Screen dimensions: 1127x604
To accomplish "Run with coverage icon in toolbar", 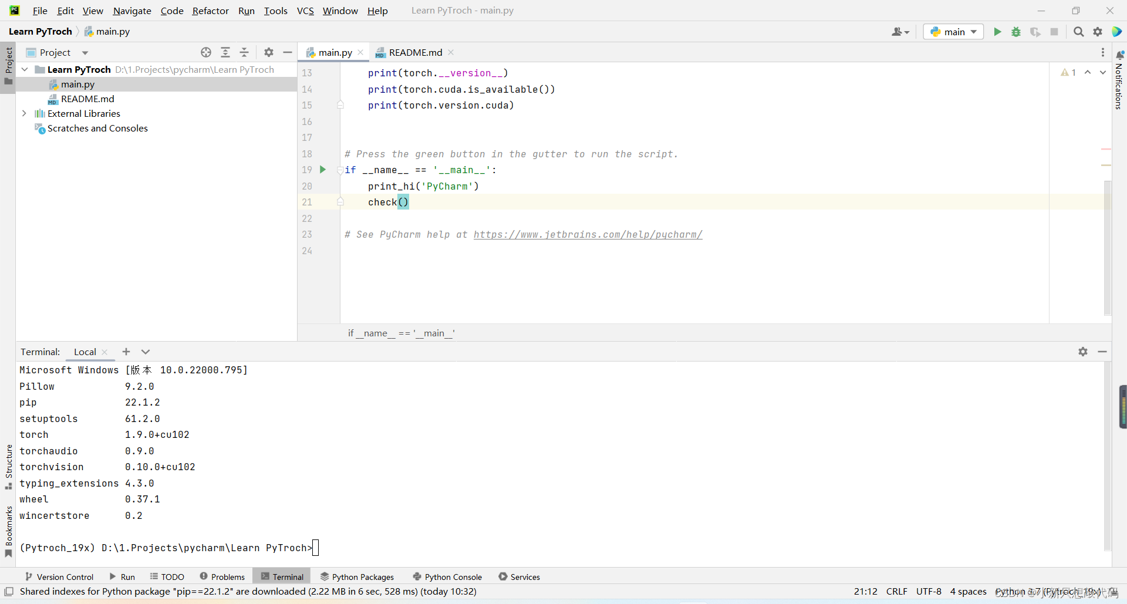I will pos(1035,32).
